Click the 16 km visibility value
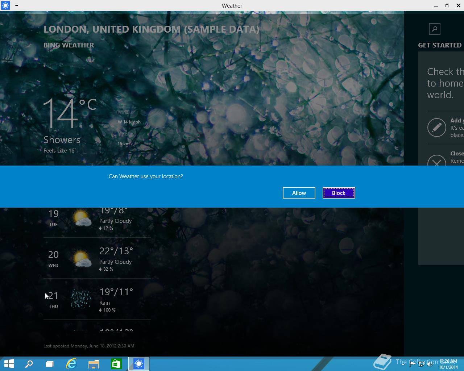 (x=124, y=144)
